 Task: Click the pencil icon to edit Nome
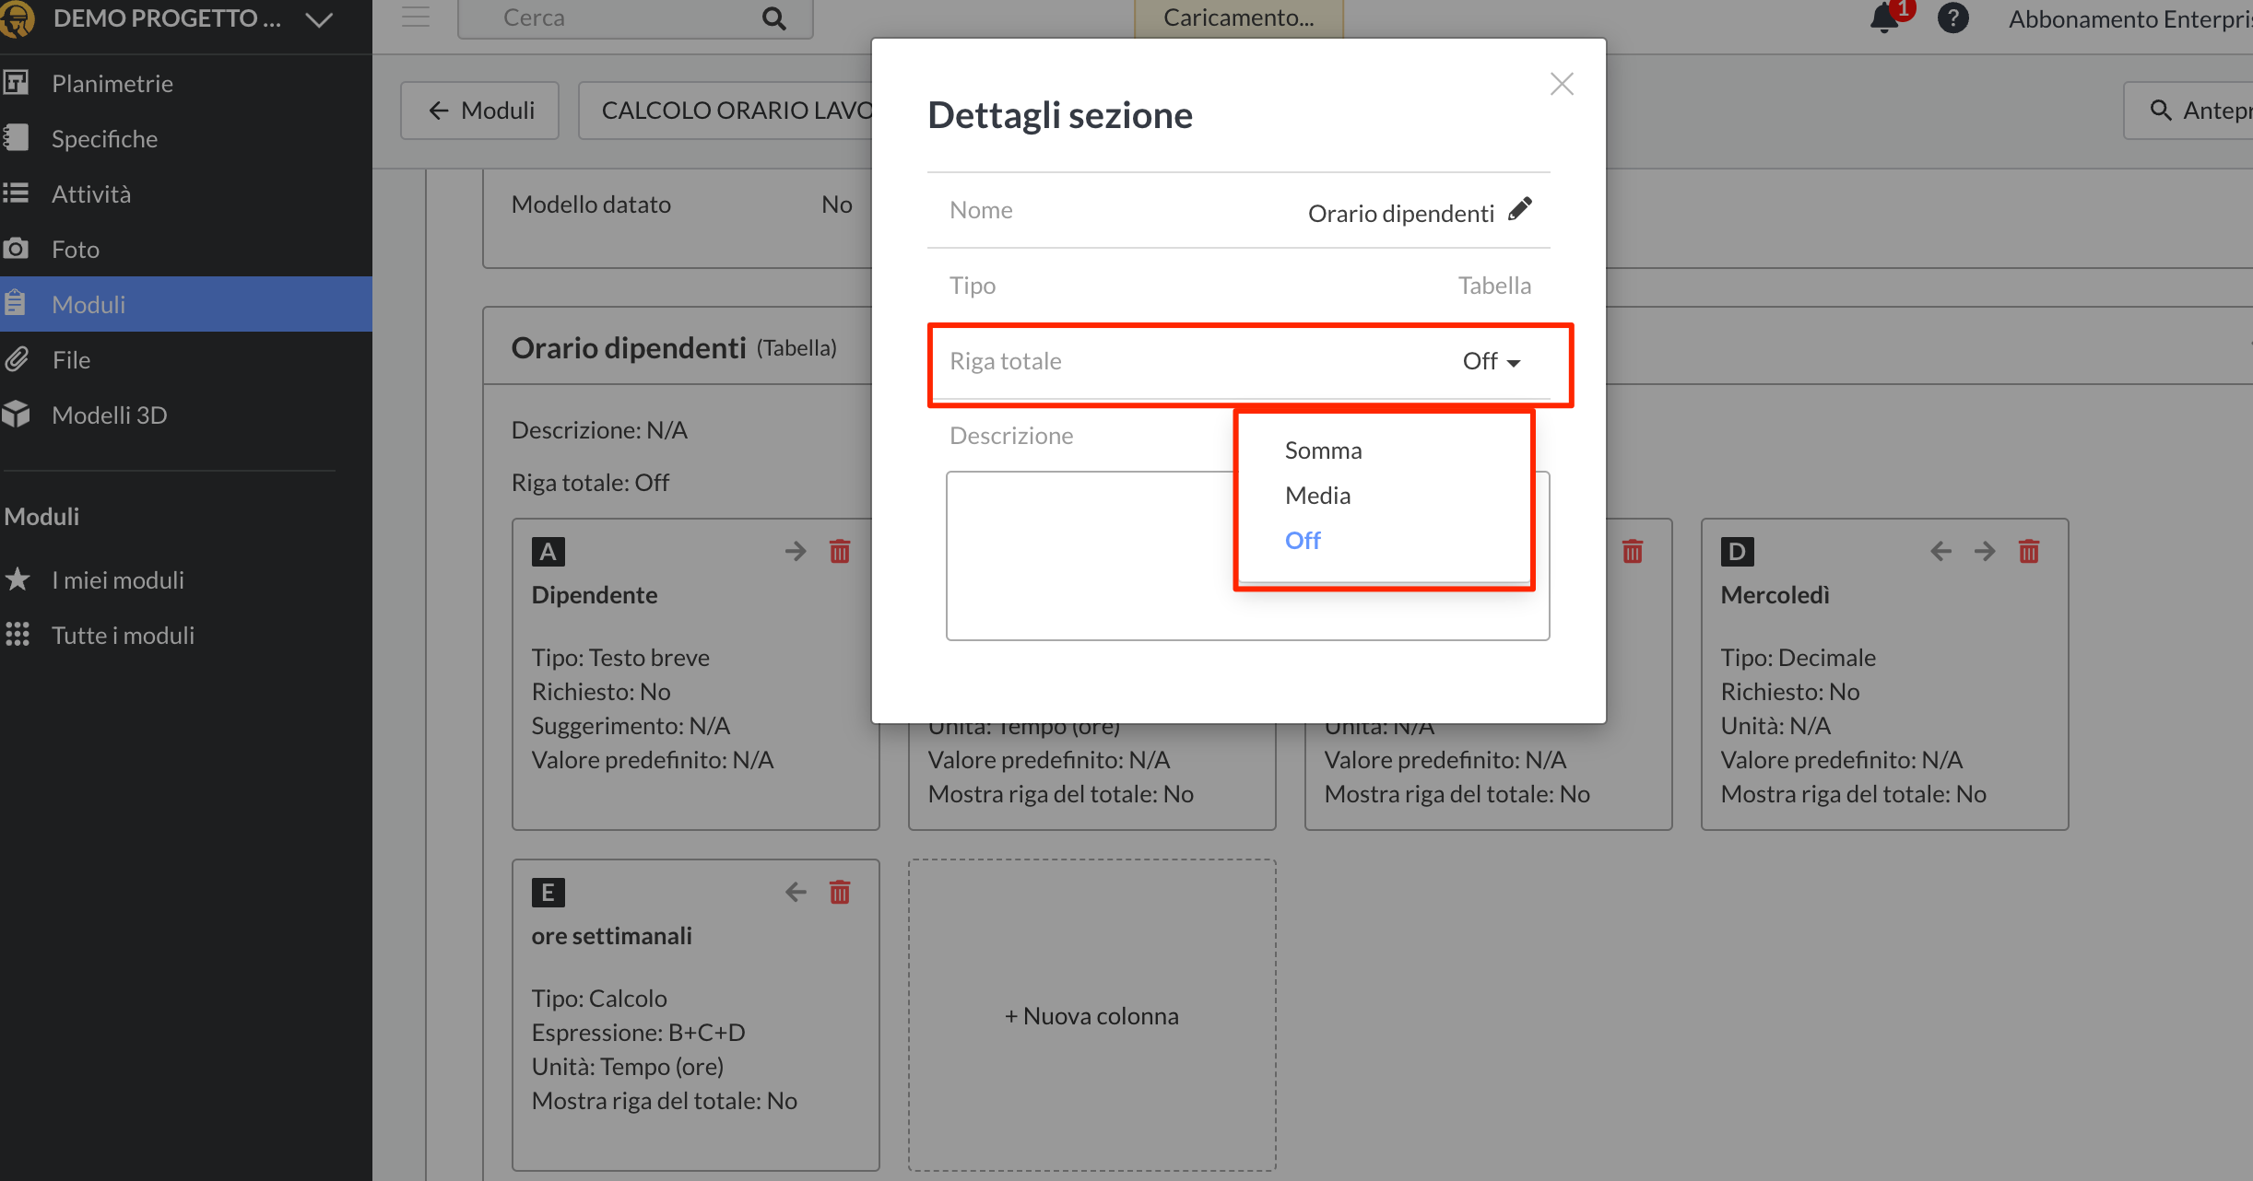tap(1520, 210)
